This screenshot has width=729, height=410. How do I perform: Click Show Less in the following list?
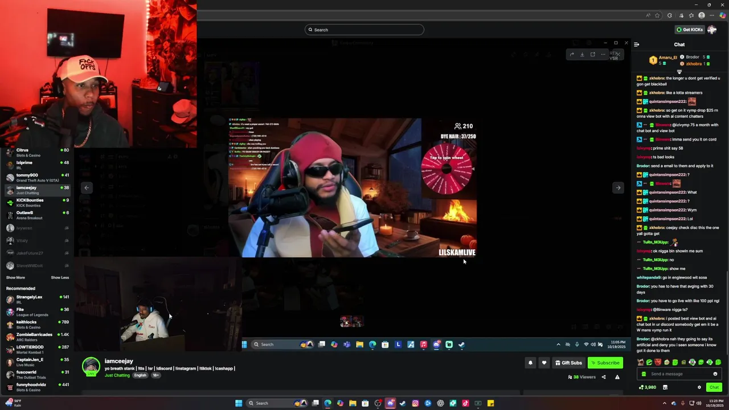pos(60,277)
